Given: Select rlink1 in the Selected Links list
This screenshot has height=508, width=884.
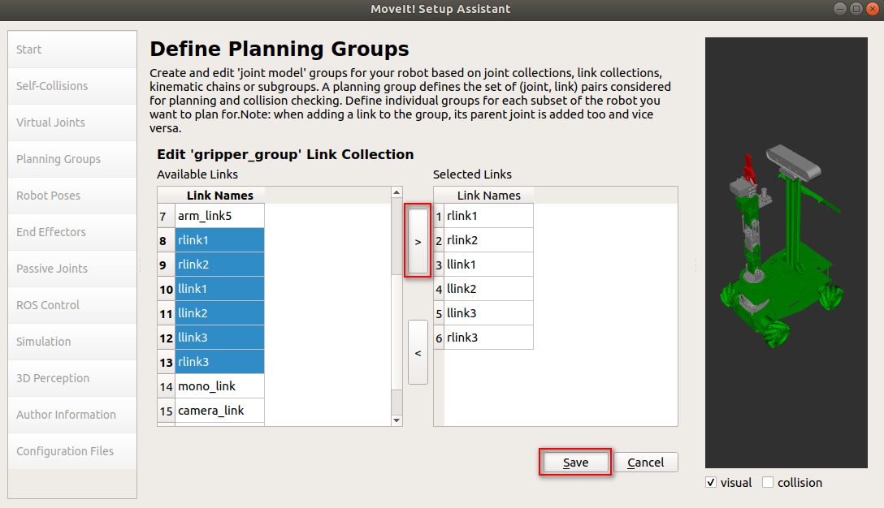Looking at the screenshot, I should (x=488, y=216).
